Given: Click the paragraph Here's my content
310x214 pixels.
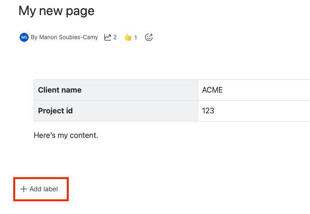Looking at the screenshot, I should (66, 136).
